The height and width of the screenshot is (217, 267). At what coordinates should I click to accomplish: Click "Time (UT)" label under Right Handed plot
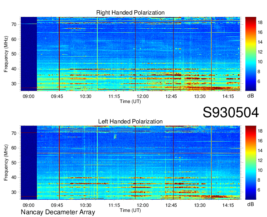click(130, 101)
